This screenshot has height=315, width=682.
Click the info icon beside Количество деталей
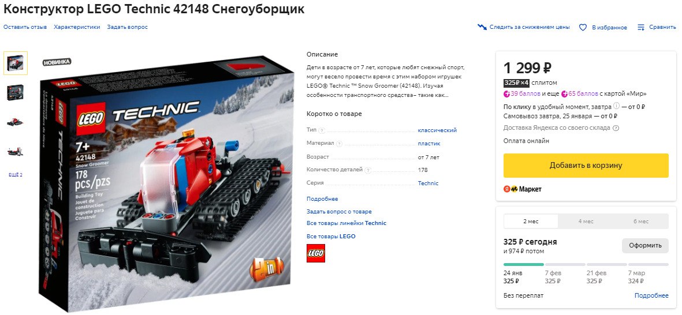pyautogui.click(x=368, y=170)
